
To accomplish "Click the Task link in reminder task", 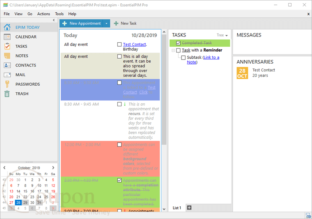I will click(x=186, y=50).
